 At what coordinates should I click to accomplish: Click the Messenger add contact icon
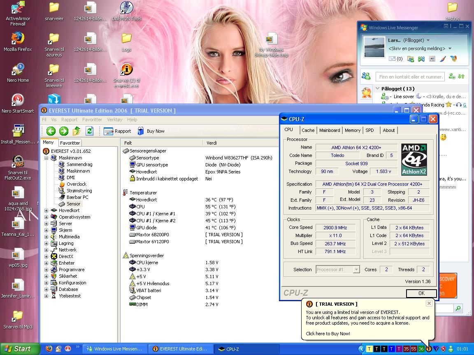point(452,76)
